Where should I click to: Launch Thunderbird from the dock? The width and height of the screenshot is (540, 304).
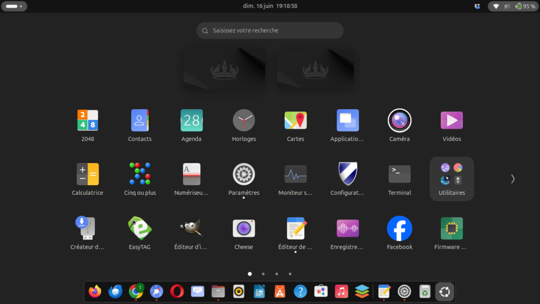click(115, 291)
